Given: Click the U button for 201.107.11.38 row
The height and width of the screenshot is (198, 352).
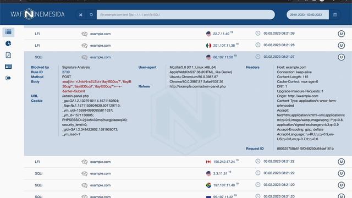Looking at the screenshot, I should coord(341,45).
